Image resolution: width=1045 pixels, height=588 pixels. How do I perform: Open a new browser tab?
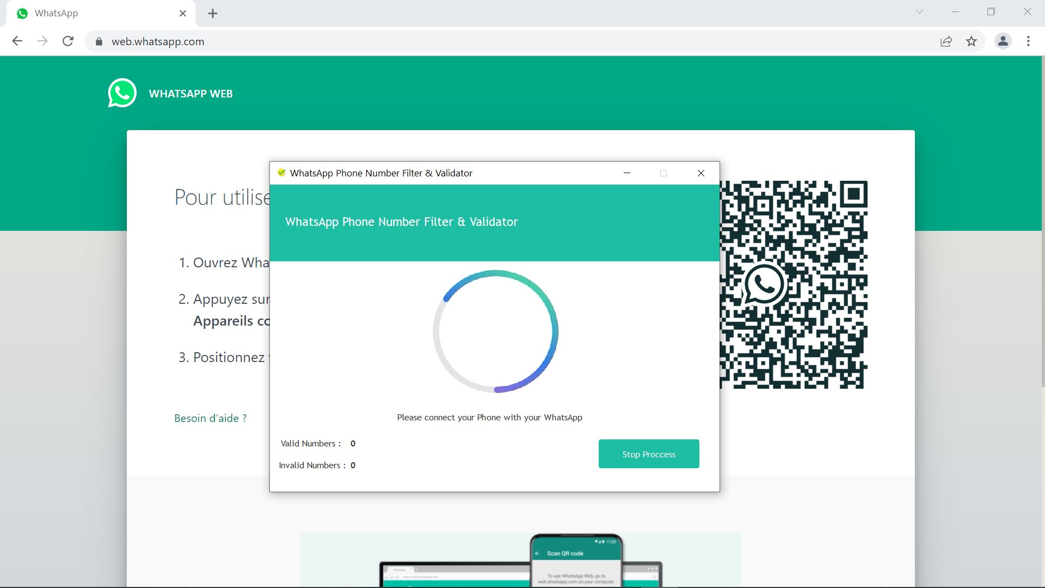[213, 14]
